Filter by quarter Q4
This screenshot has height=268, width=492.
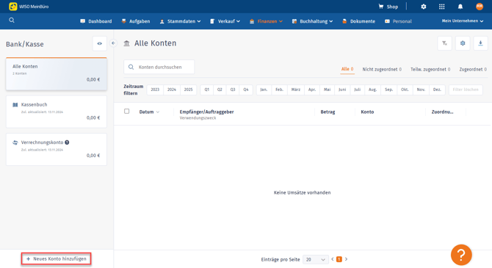click(246, 90)
